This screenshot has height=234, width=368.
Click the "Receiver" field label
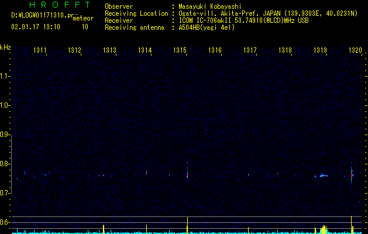119,20
